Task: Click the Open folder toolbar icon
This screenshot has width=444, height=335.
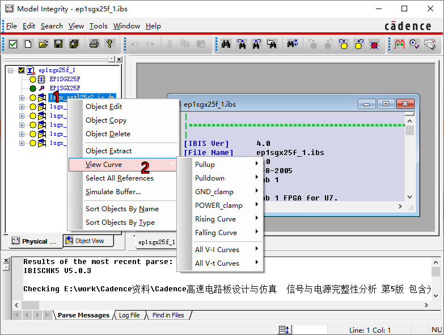Action: click(x=43, y=44)
